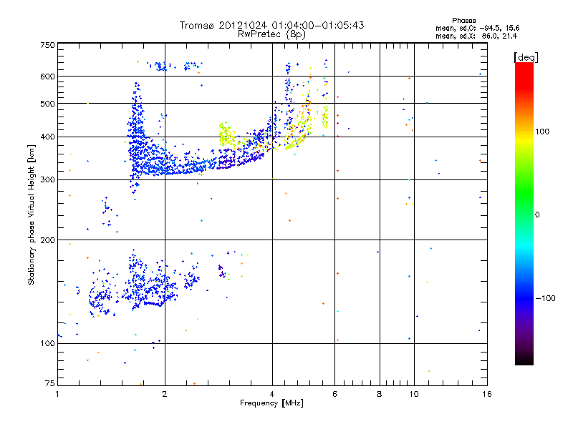Click the 'RwPretec (8p)' subtitle
The height and width of the screenshot is (429, 573).
coord(271,34)
